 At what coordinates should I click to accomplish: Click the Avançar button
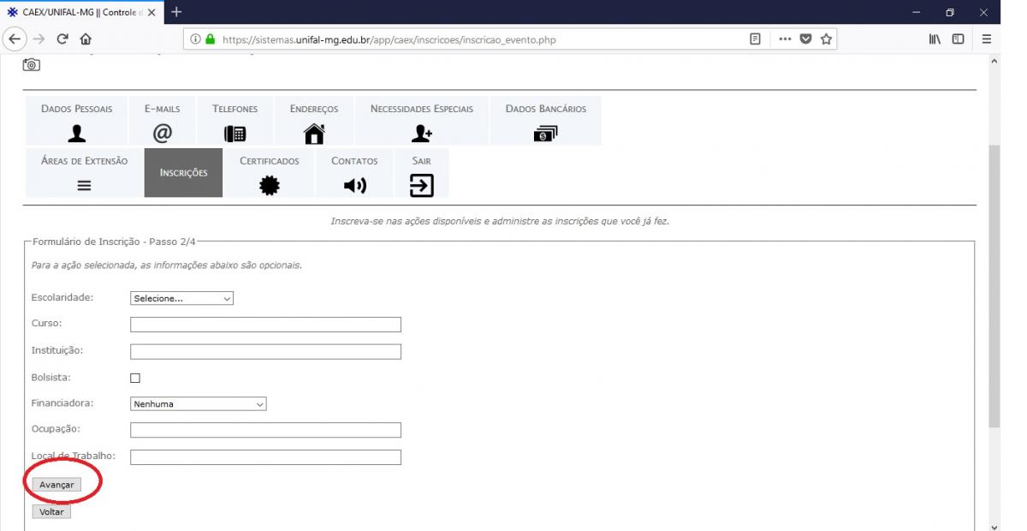click(56, 485)
